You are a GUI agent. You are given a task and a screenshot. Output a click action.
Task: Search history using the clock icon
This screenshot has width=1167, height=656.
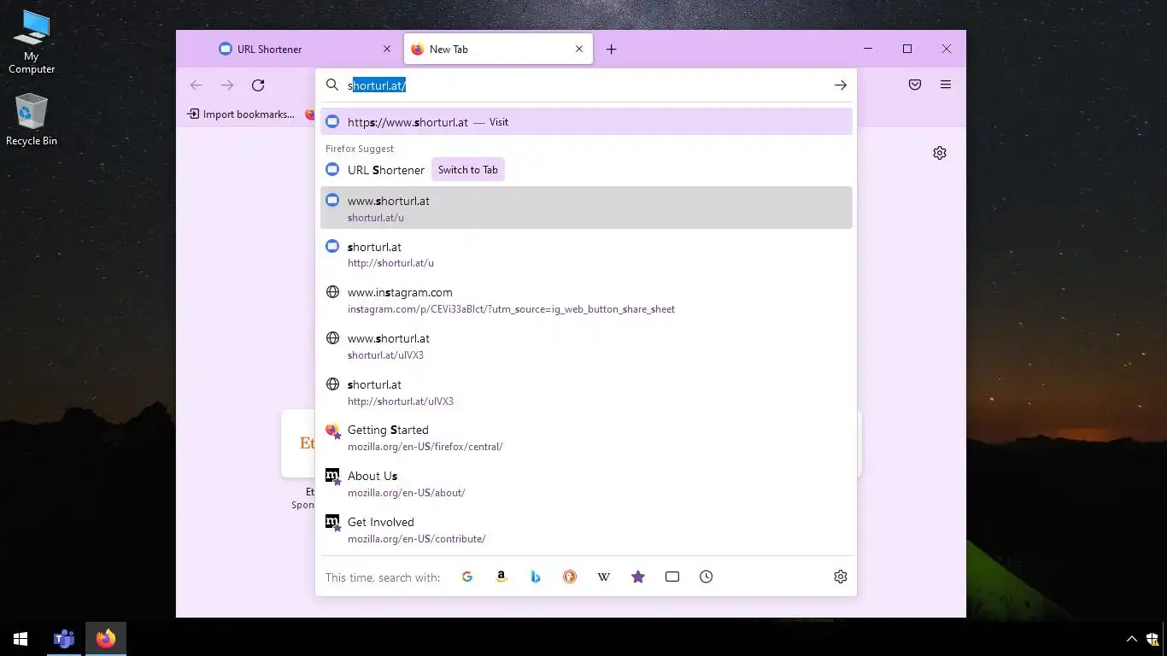(x=707, y=577)
